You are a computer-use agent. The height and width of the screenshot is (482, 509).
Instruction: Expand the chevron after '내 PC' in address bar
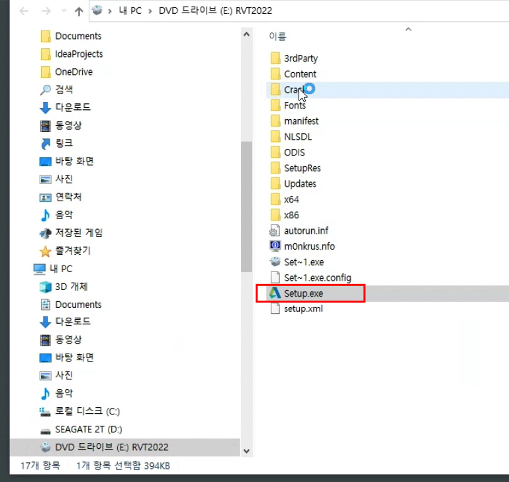150,11
